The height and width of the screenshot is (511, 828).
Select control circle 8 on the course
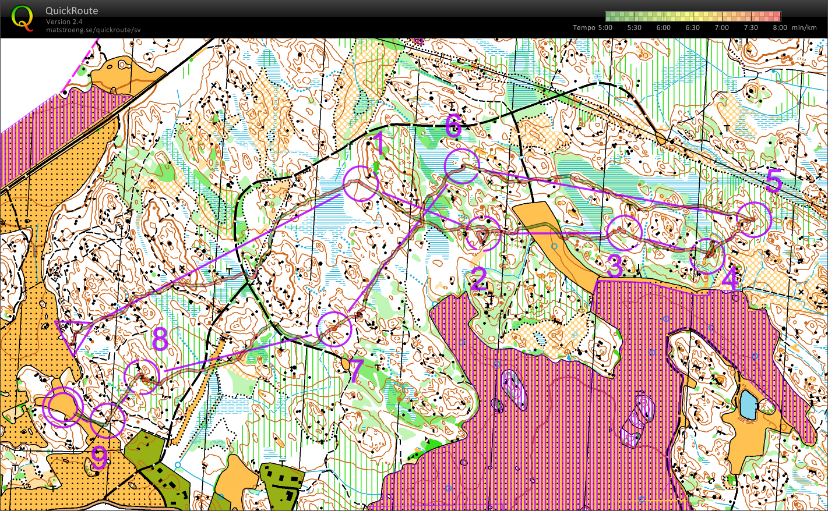point(142,377)
